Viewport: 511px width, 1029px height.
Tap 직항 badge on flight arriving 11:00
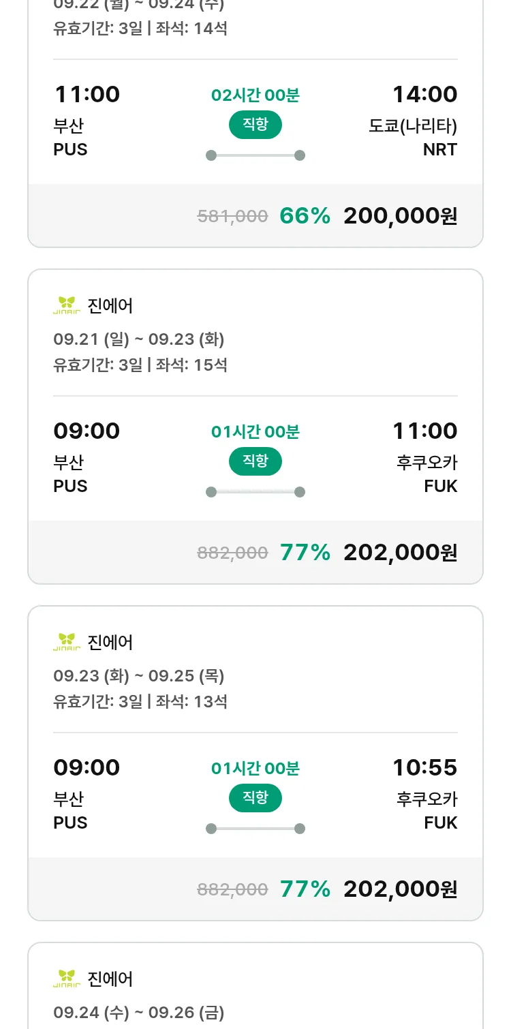255,461
